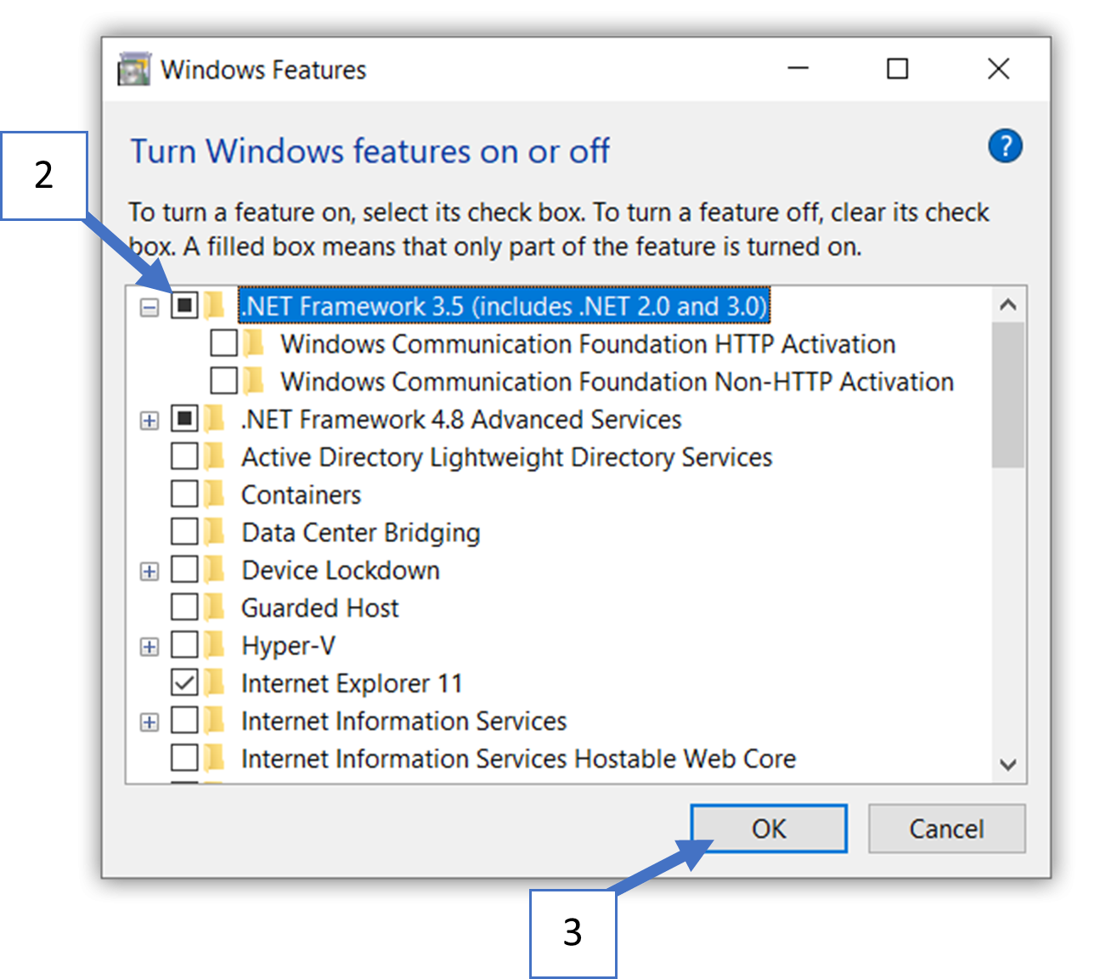This screenshot has height=979, width=1117.
Task: Check Active Directory Lightweight Directory Services box
Action: pyautogui.click(x=184, y=456)
